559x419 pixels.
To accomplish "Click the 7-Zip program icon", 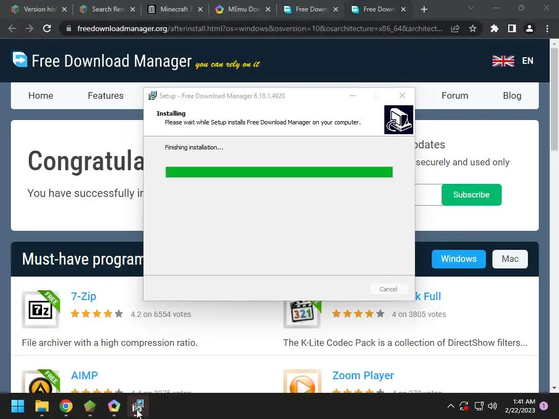I will tap(40, 310).
